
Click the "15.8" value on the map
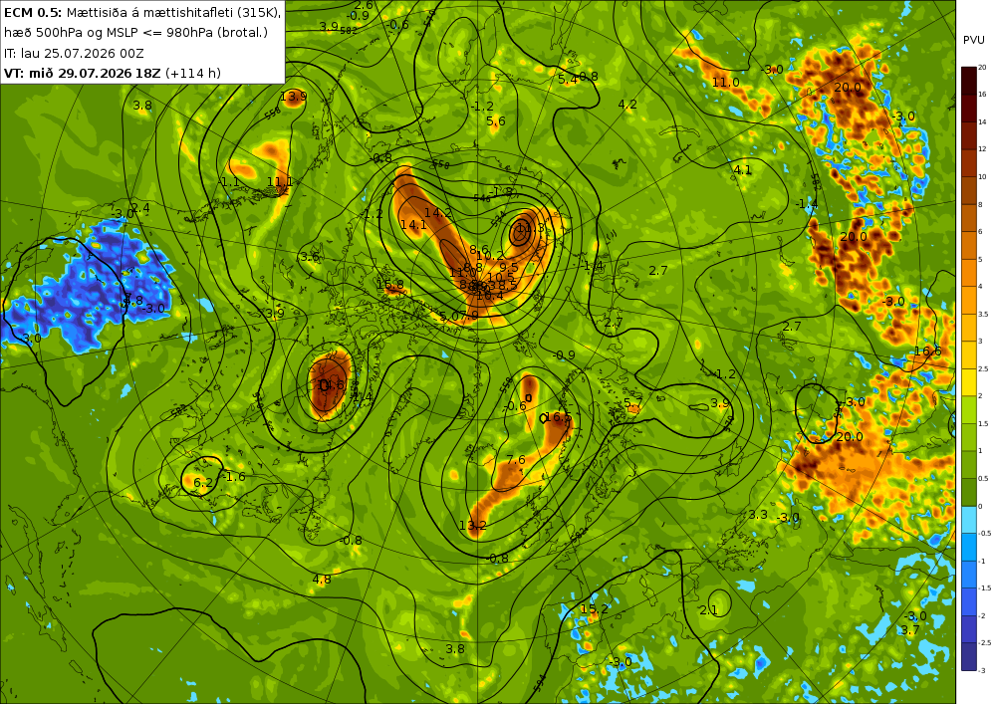390,285
